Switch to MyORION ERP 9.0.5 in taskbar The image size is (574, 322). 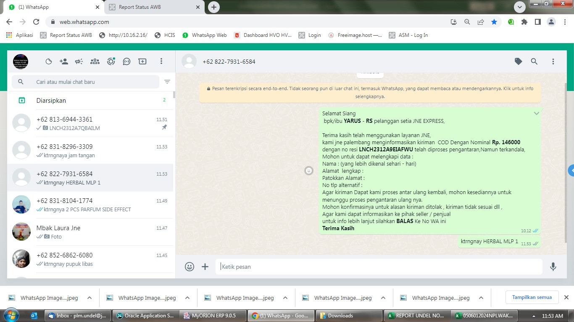click(x=213, y=316)
